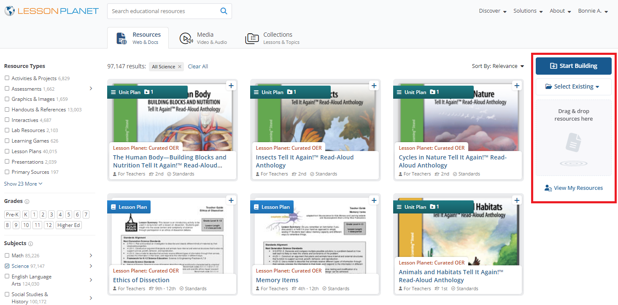Open the About dropdown menu

click(x=560, y=11)
